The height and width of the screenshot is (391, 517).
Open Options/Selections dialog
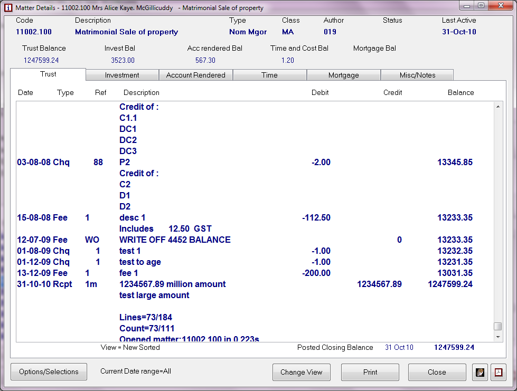(49, 372)
